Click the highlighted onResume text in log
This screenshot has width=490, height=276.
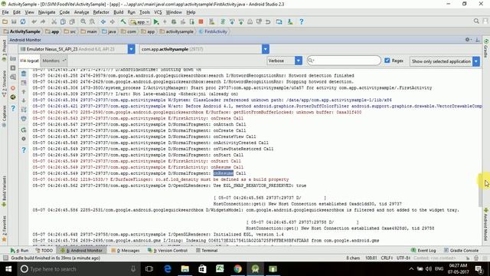point(223,173)
